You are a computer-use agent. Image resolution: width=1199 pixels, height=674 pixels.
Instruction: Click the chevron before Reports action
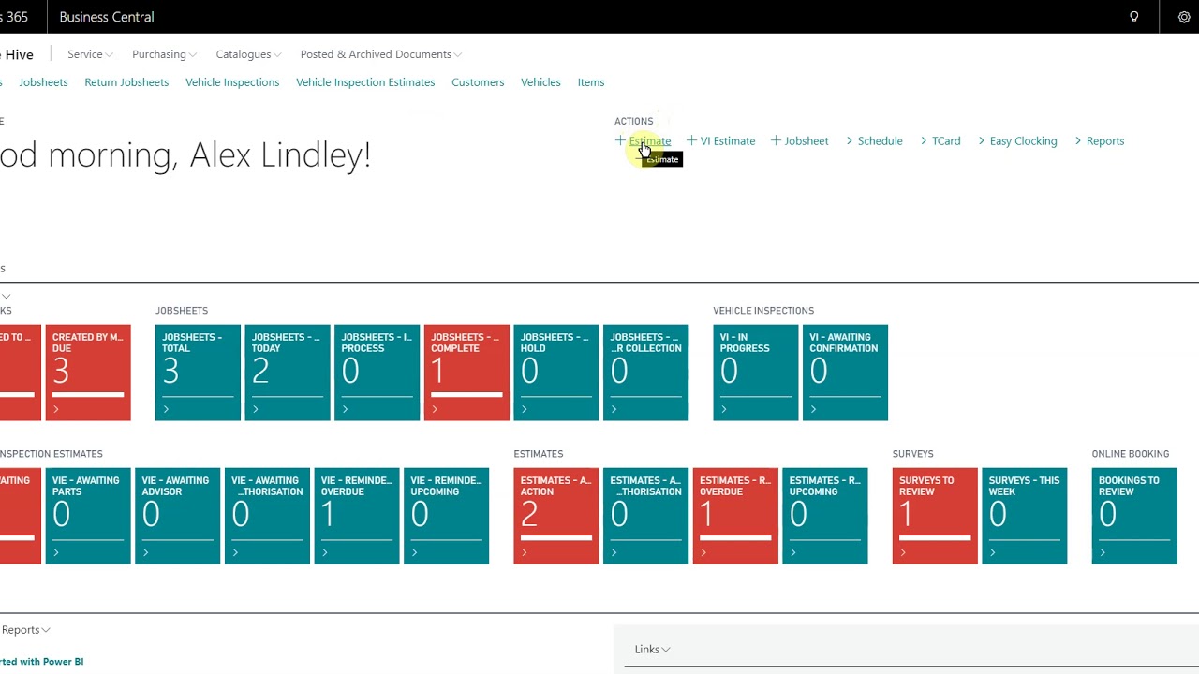(x=1078, y=140)
